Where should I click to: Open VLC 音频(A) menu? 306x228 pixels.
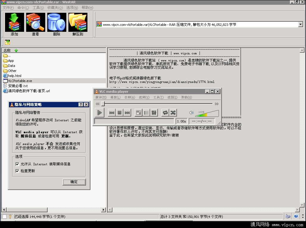[130, 97]
